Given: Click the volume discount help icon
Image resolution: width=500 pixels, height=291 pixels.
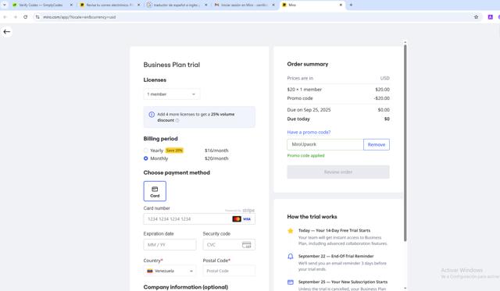Looking at the screenshot, I should tap(177, 120).
